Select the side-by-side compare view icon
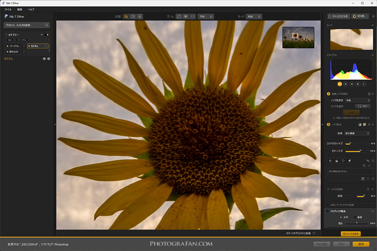Screen dimensions: 377x251 pyautogui.click(x=139, y=17)
